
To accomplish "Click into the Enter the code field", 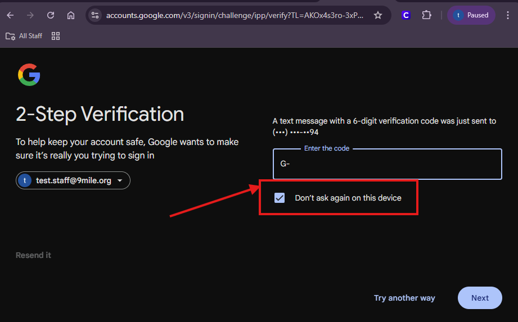I will coord(387,164).
